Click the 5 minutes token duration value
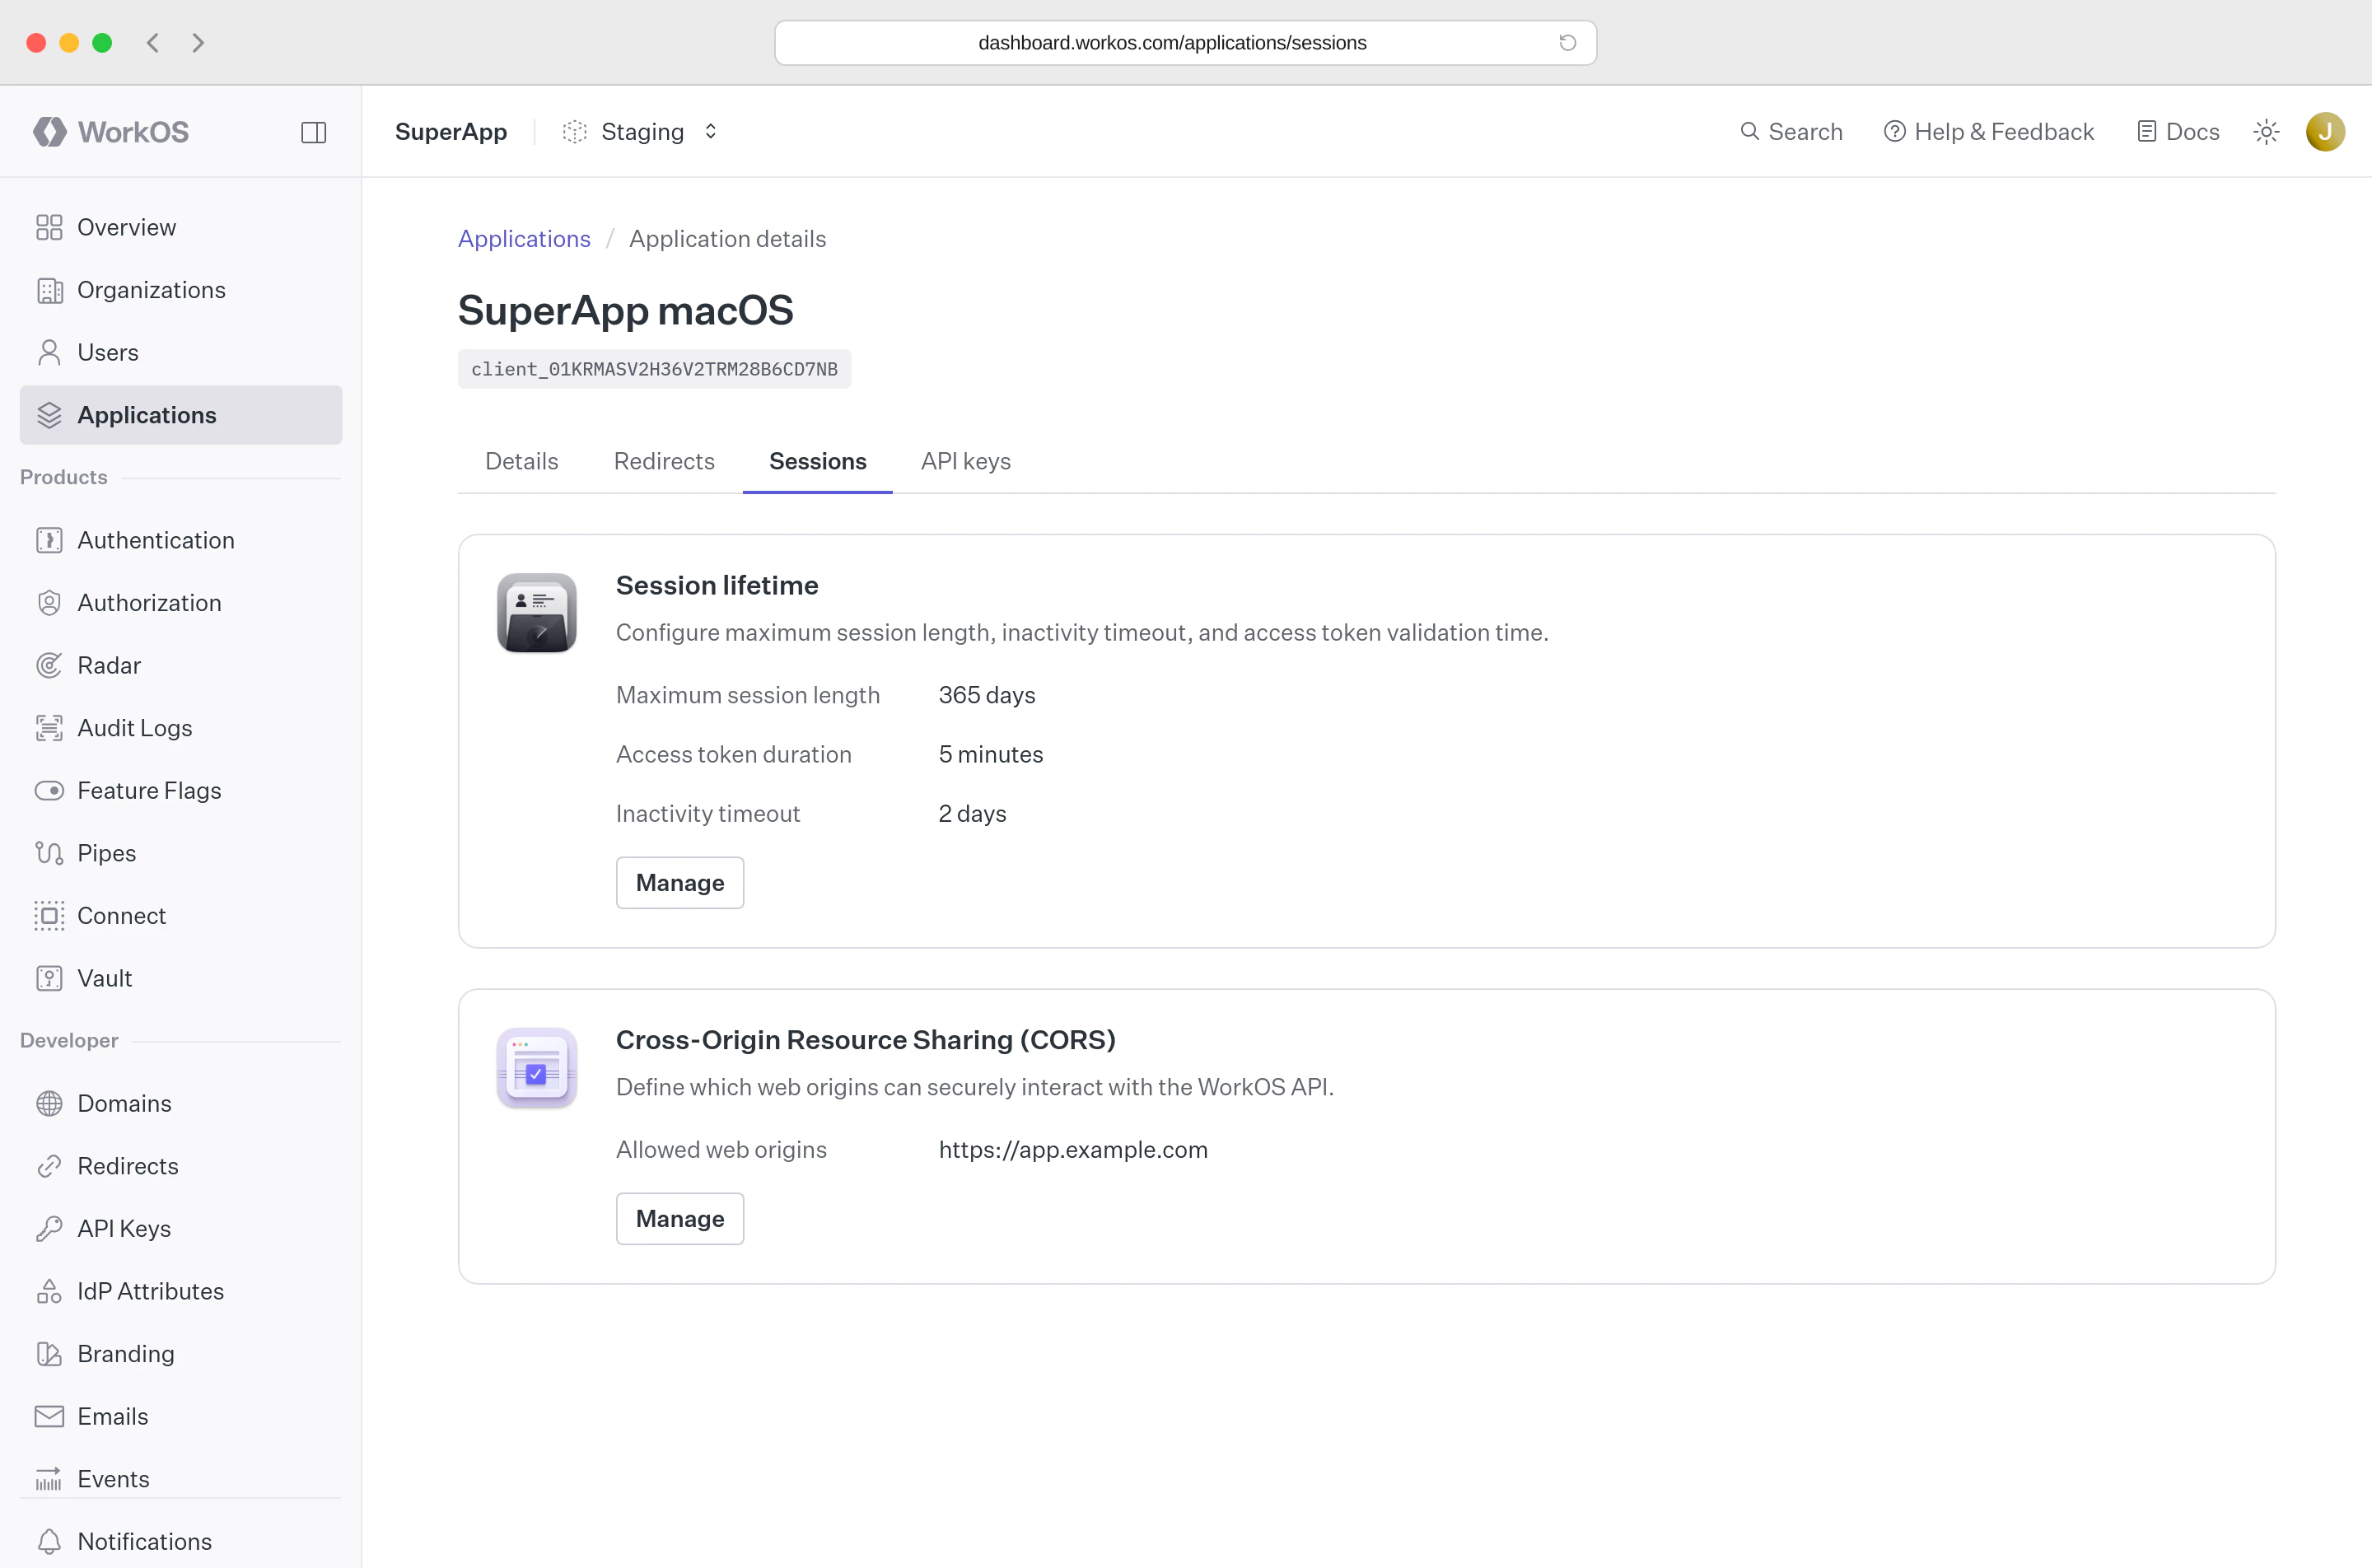The width and height of the screenshot is (2372, 1568). pos(991,754)
